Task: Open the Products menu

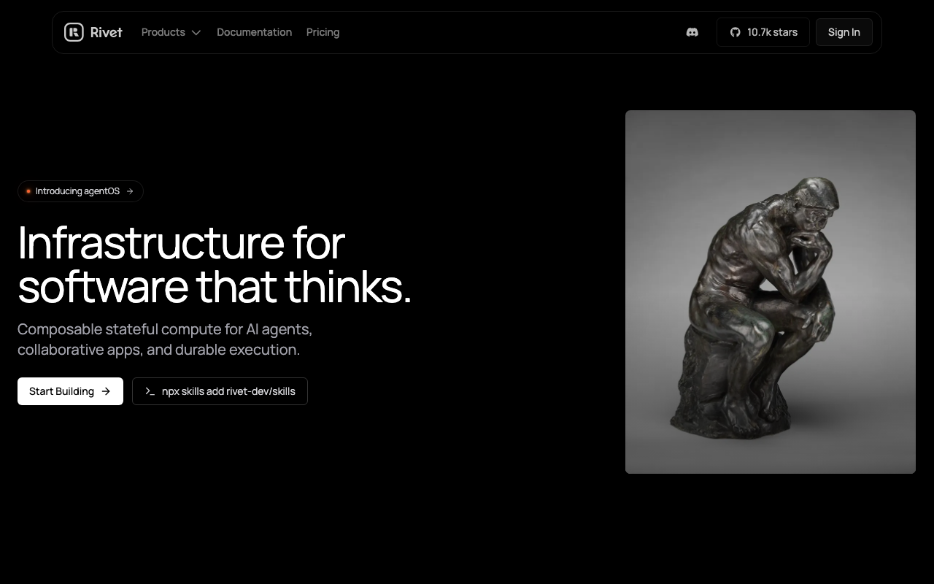Action: [x=171, y=32]
